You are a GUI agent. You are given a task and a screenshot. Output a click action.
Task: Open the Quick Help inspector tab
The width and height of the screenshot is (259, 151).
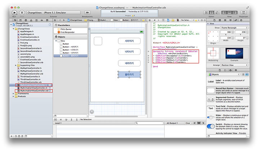[220, 20]
